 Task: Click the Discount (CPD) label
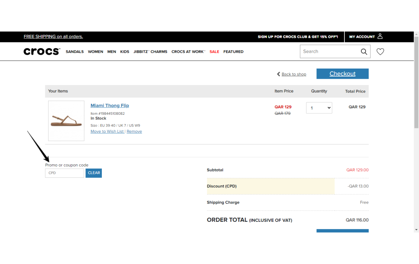[x=222, y=186]
